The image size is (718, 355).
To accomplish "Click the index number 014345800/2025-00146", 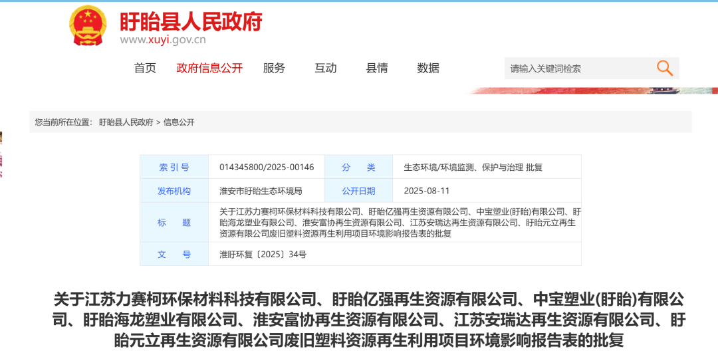I will (267, 168).
